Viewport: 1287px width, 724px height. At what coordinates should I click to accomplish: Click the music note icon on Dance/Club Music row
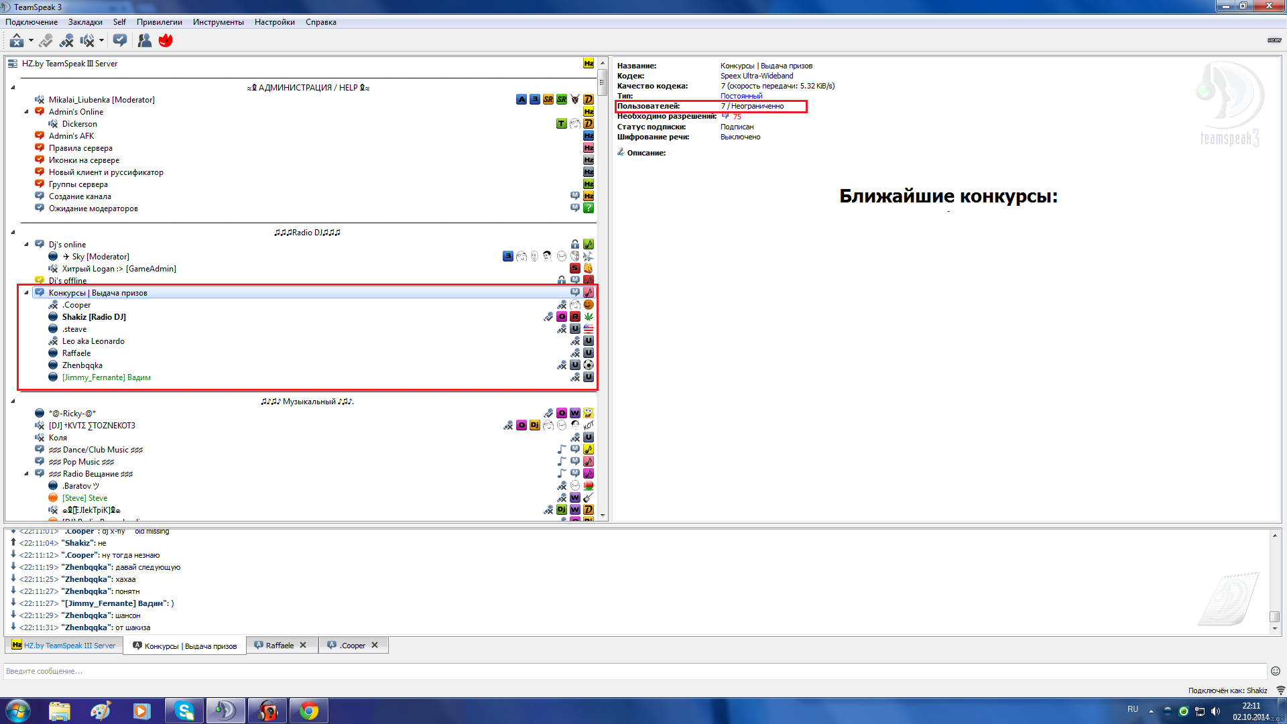tap(562, 450)
